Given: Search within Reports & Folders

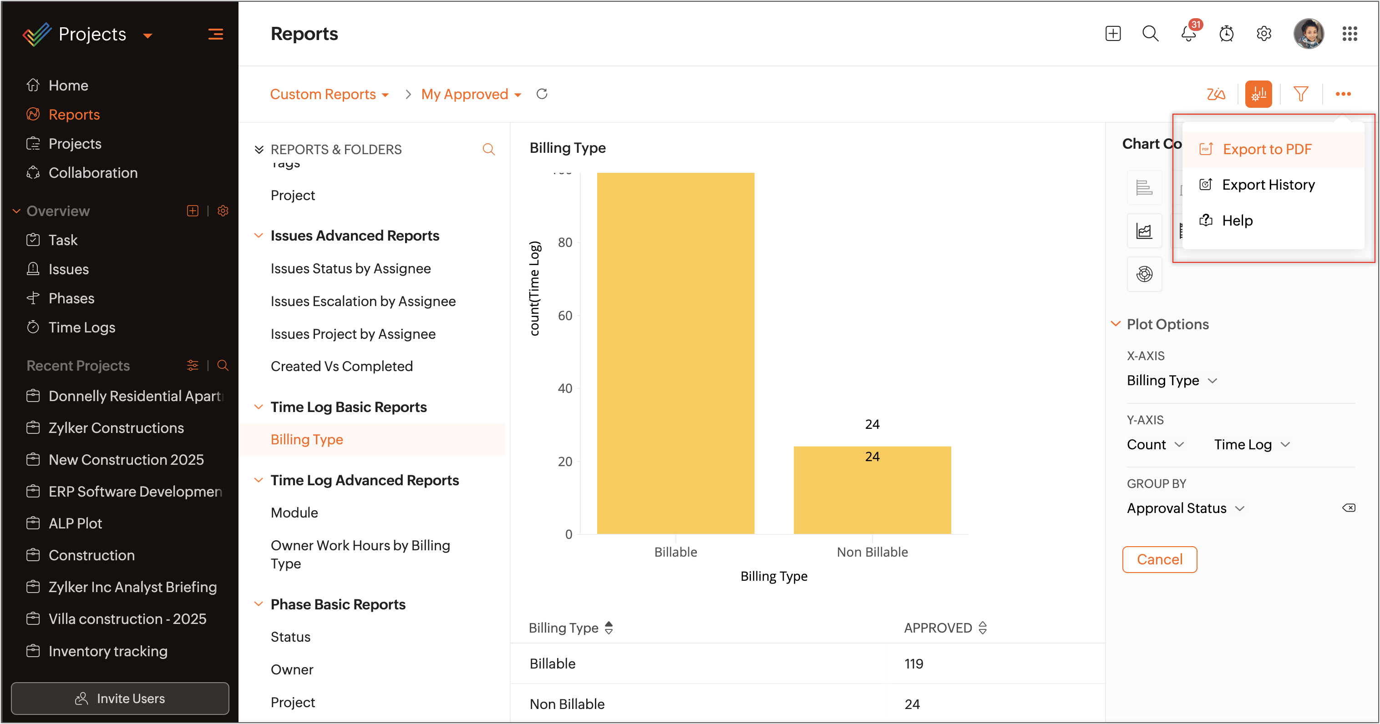Looking at the screenshot, I should click(488, 149).
